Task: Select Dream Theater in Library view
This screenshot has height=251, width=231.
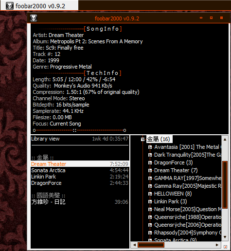Action: point(80,164)
